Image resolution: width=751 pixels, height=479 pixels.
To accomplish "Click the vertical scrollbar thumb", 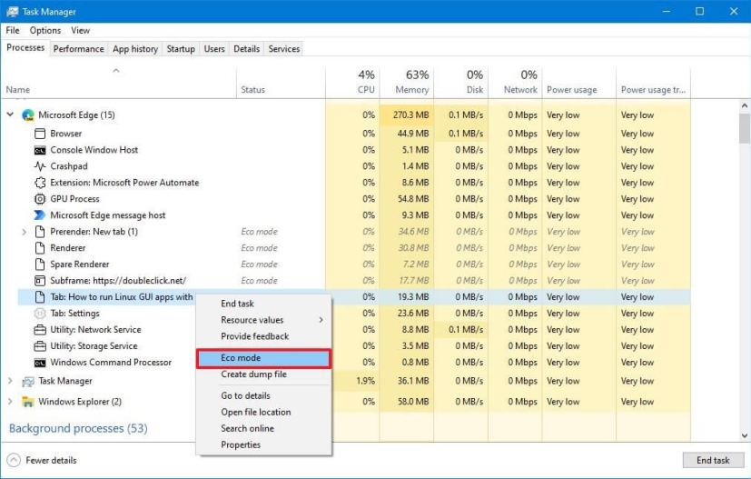I will point(745,128).
